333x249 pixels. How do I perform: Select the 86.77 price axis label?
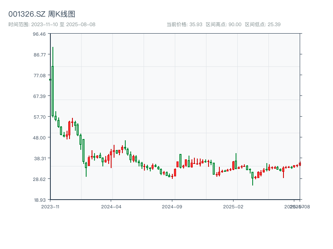39,55
